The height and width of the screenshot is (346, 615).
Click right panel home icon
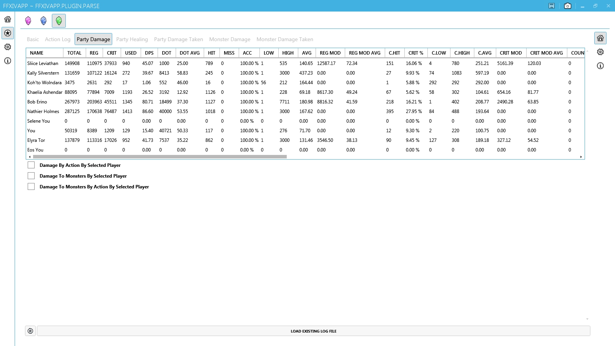[x=600, y=38]
